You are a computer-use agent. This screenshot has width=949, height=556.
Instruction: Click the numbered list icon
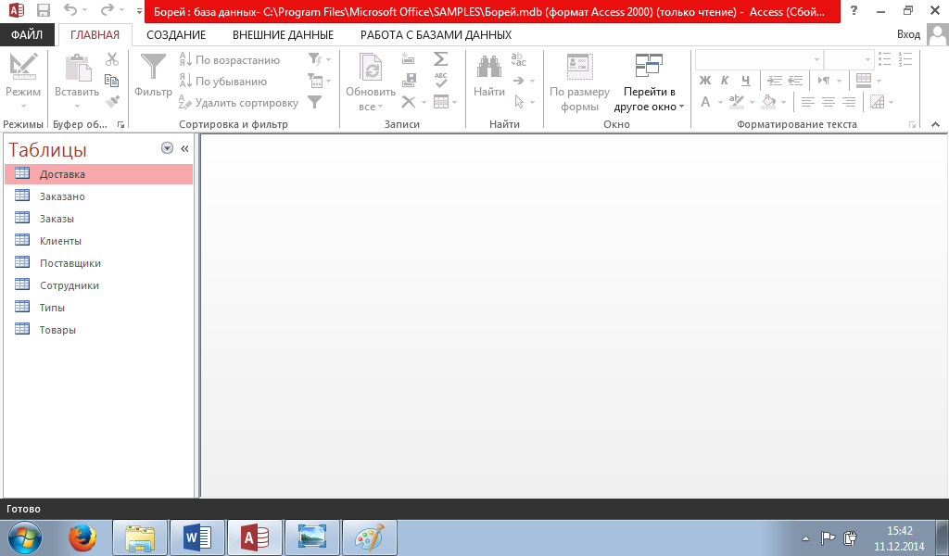point(905,59)
